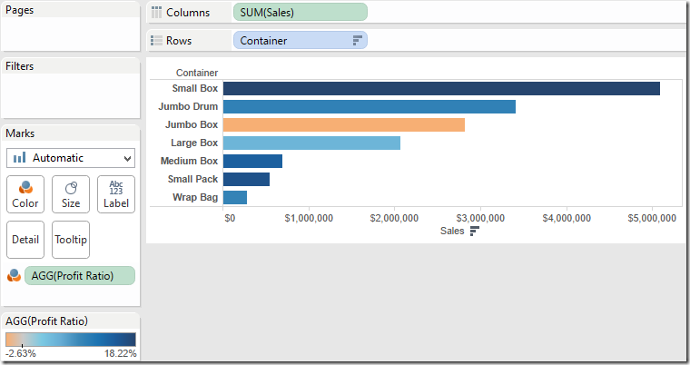Click the Columns shelf grid icon
This screenshot has height=365, width=690.
click(x=157, y=13)
